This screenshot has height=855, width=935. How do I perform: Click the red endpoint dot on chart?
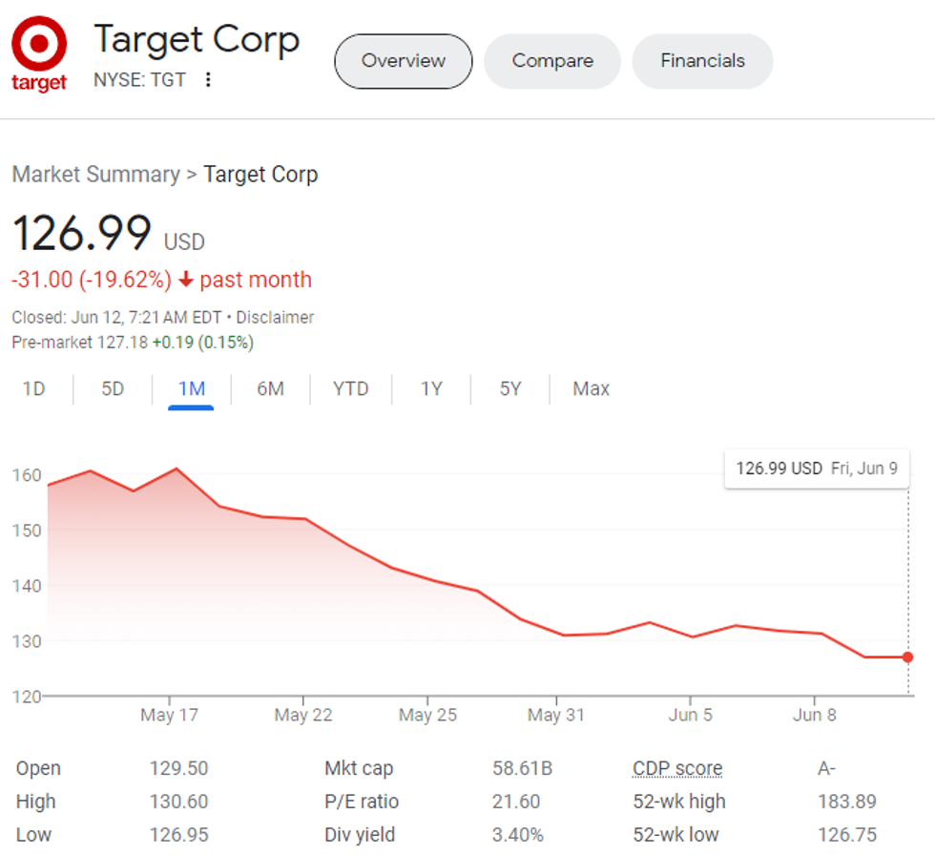pyautogui.click(x=907, y=657)
